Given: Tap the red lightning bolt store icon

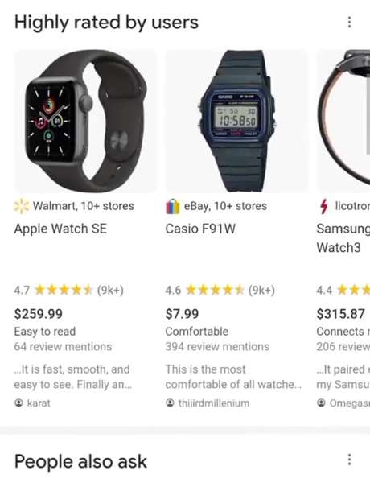Looking at the screenshot, I should (323, 206).
